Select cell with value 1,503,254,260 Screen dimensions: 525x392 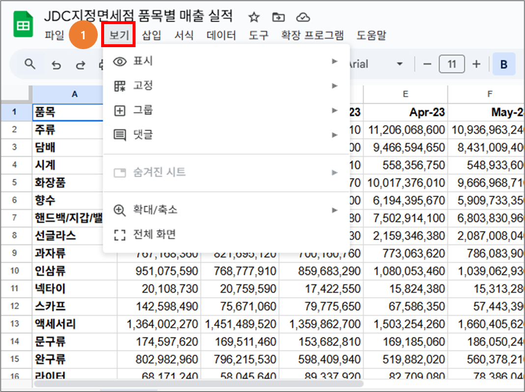(x=406, y=324)
